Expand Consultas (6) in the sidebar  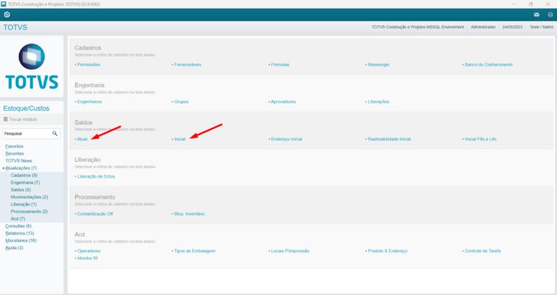(x=18, y=226)
